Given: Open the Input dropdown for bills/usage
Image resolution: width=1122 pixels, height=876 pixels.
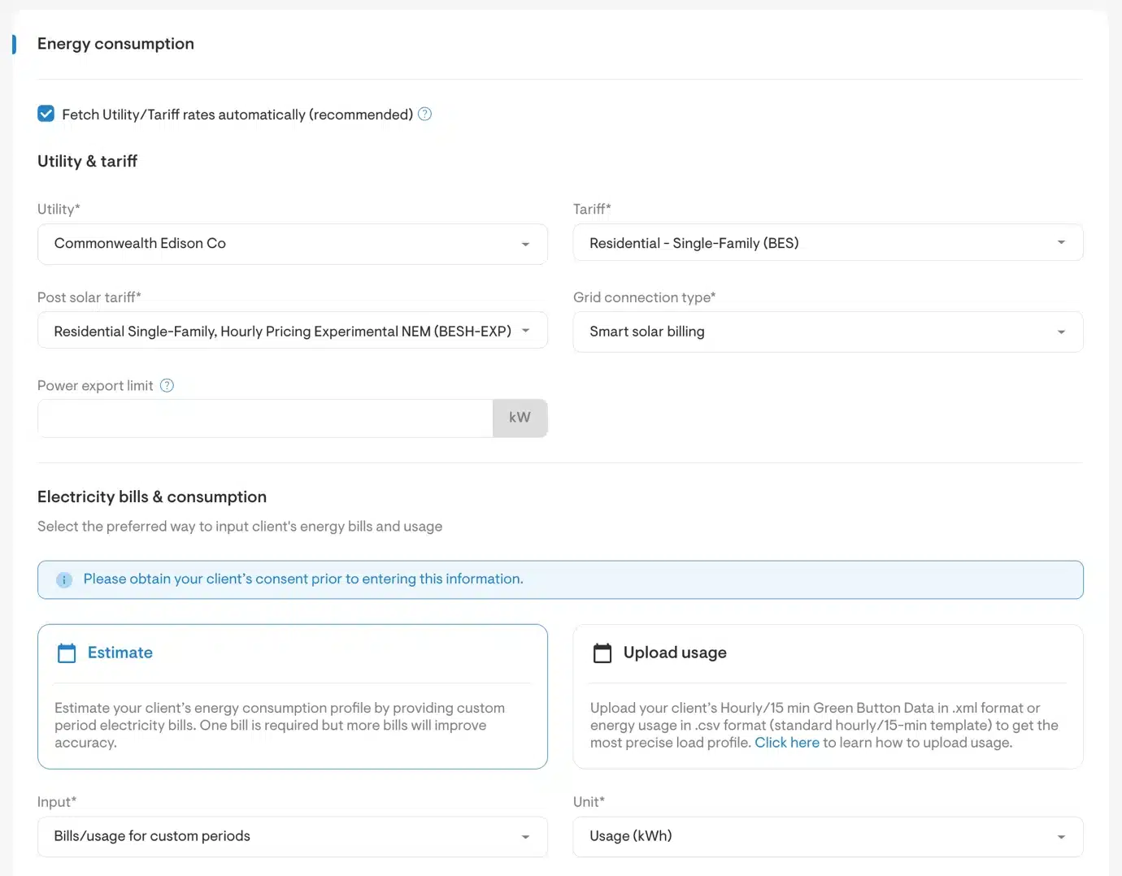Looking at the screenshot, I should tap(292, 836).
